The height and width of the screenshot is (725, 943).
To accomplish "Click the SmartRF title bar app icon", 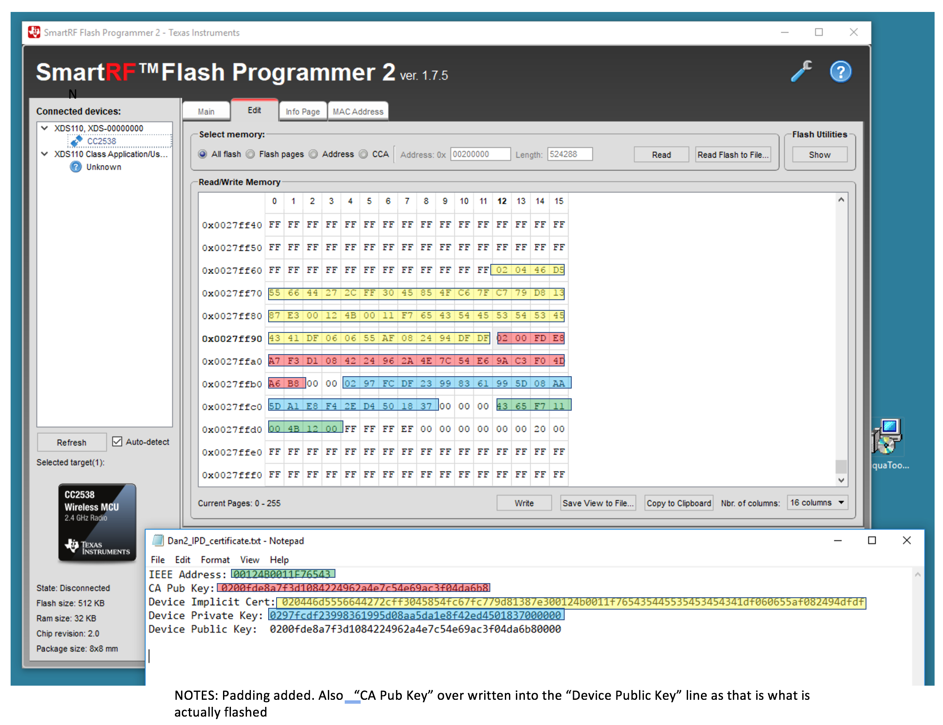I will 34,32.
